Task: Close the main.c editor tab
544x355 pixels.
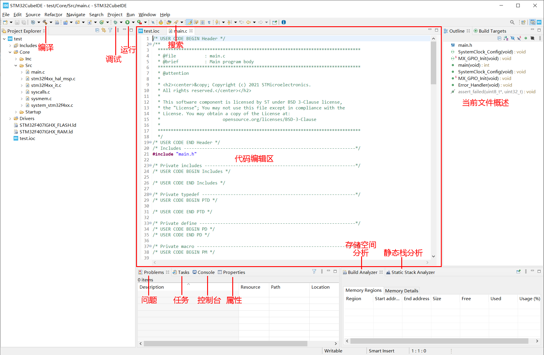Action: click(x=191, y=31)
